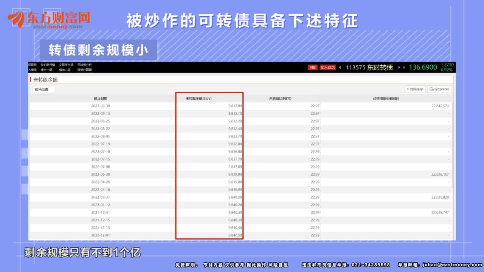Click the 22,636,157 shares value
484x272 pixels.
click(x=440, y=175)
